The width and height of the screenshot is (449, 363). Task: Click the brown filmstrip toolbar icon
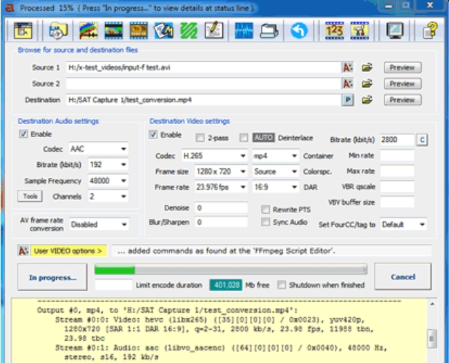pyautogui.click(x=139, y=31)
